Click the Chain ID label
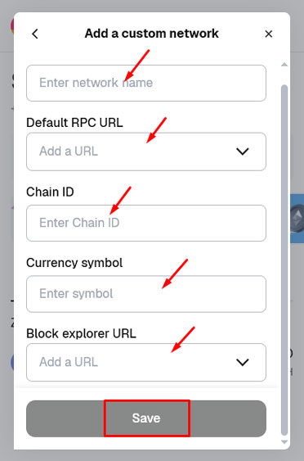 (50, 192)
